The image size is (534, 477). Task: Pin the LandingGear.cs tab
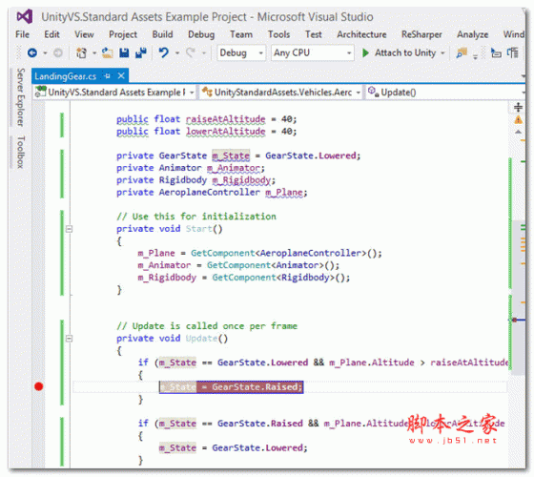coord(108,75)
